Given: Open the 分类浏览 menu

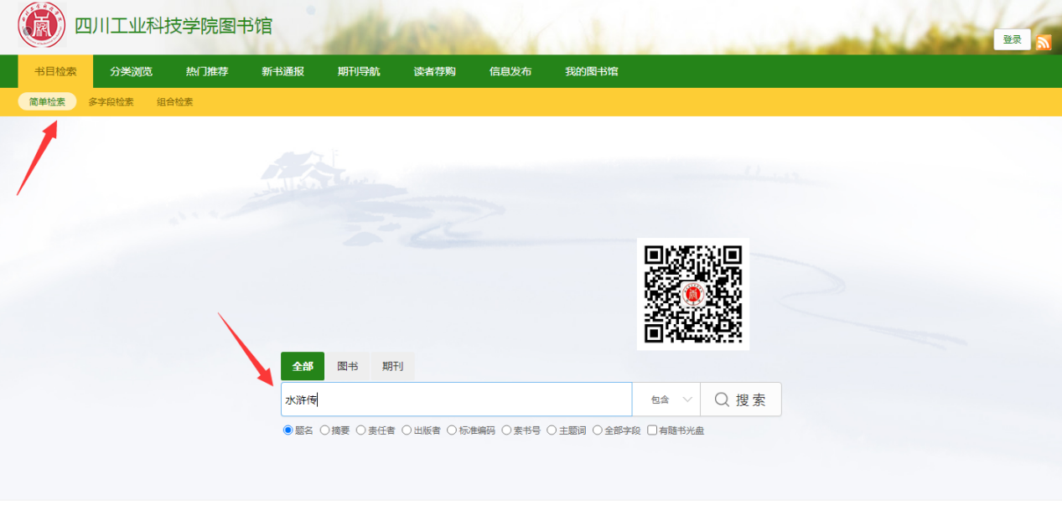Looking at the screenshot, I should [x=131, y=72].
